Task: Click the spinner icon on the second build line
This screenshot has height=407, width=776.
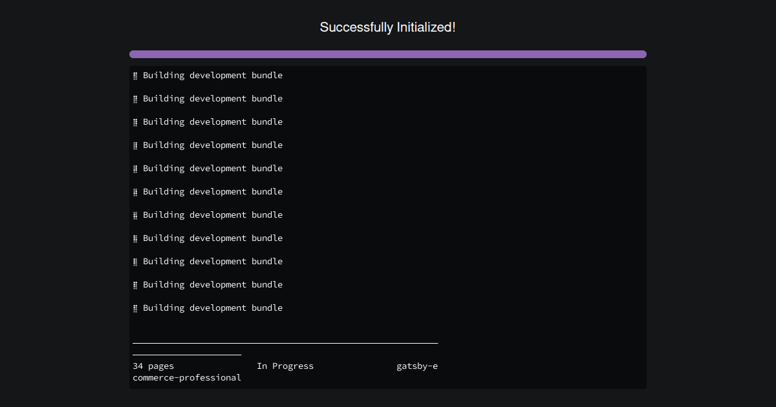Action: (135, 99)
